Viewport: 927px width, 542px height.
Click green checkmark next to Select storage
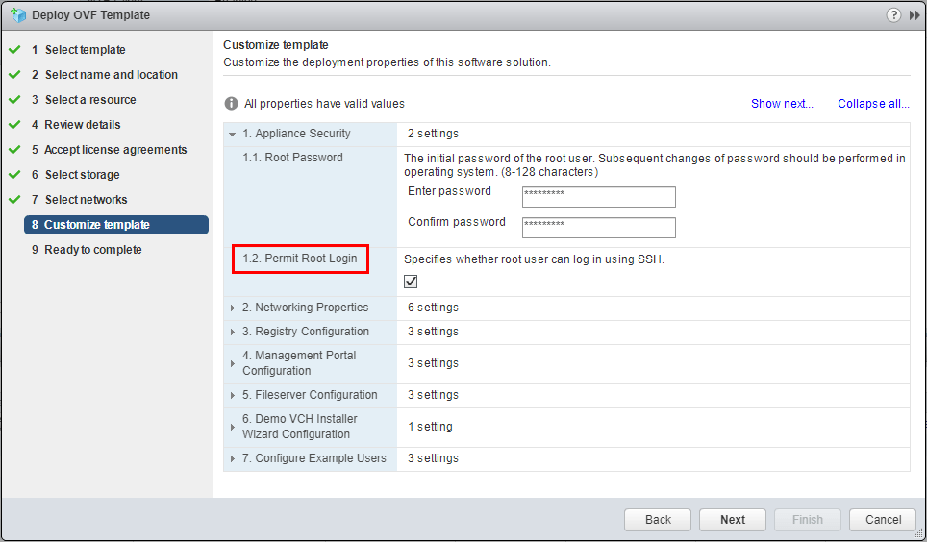coord(14,175)
